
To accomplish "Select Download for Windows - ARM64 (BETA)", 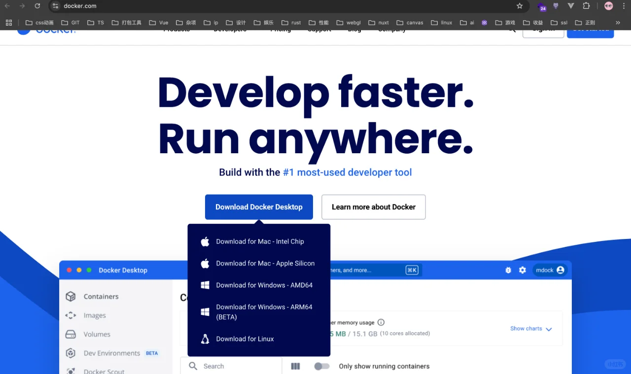I will (x=259, y=312).
